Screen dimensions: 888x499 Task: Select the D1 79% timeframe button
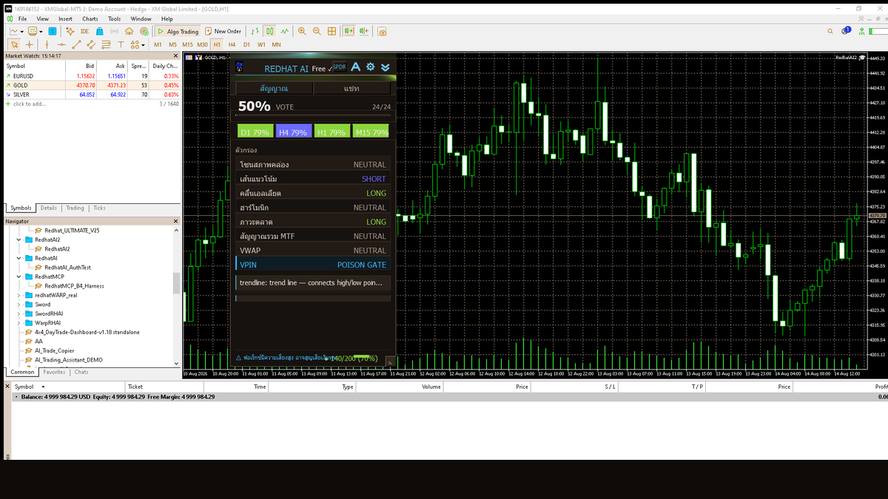tap(254, 132)
